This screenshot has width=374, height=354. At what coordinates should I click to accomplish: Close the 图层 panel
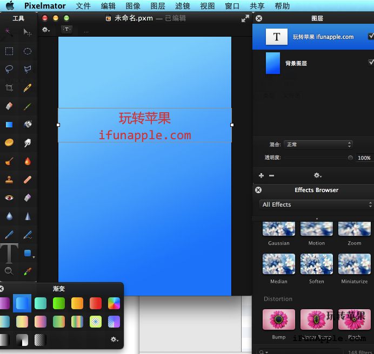(259, 18)
